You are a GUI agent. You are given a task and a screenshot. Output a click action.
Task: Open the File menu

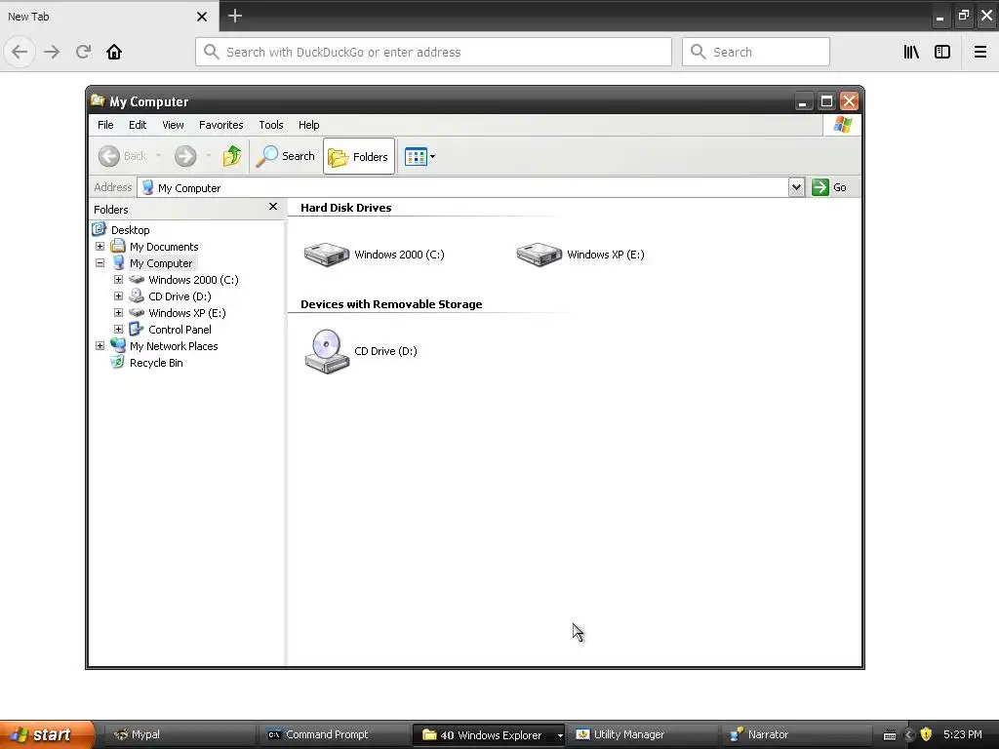(x=105, y=125)
